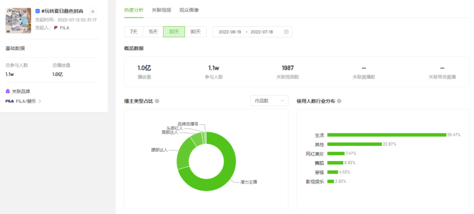
Task: Select the 90天 time range
Action: pos(196,32)
